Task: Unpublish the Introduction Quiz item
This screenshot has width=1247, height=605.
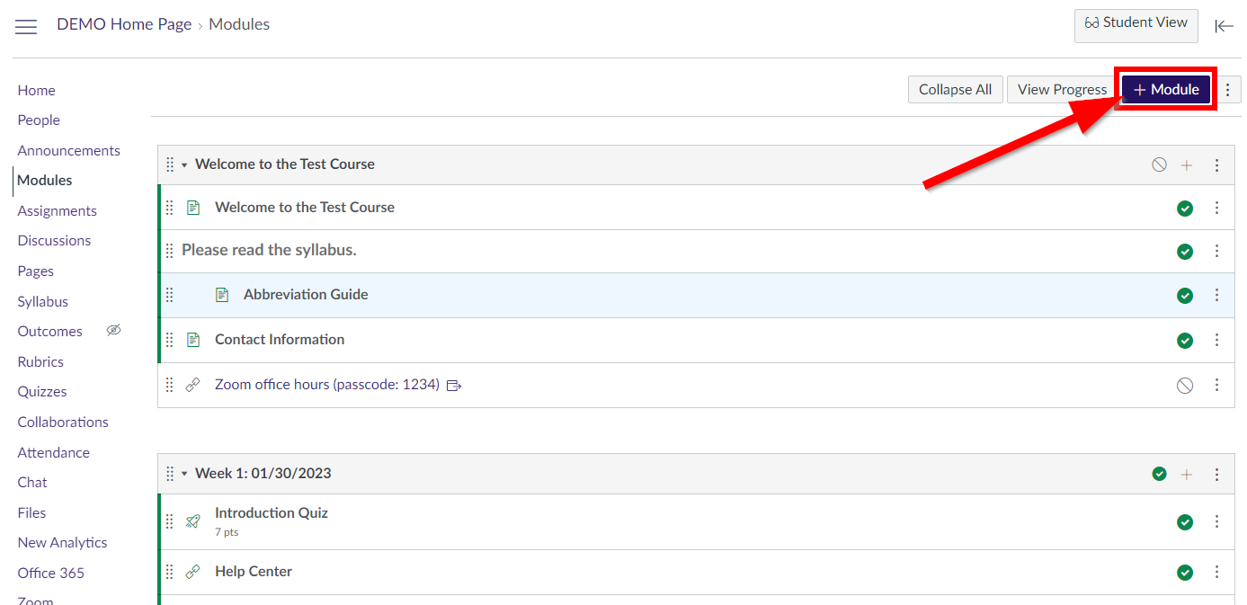Action: (x=1185, y=522)
